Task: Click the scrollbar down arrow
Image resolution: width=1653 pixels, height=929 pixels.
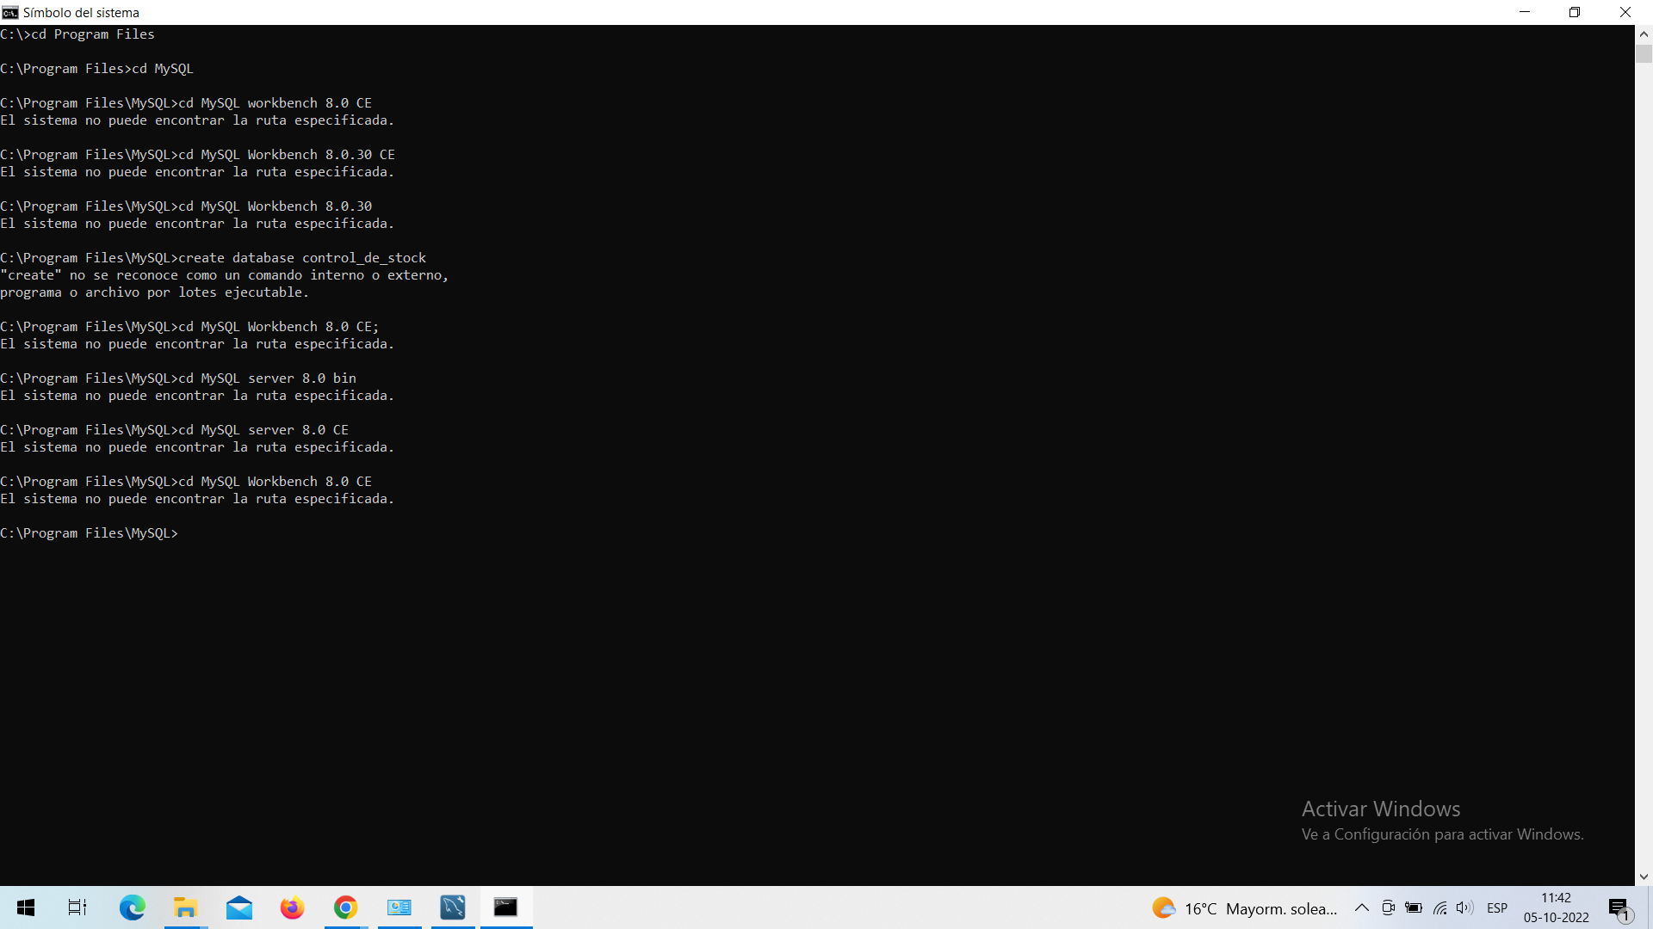Action: coord(1644,877)
